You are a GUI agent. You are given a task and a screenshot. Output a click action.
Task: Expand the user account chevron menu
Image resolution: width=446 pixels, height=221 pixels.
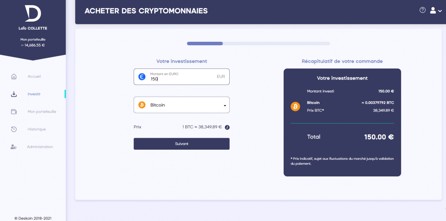pos(440,11)
